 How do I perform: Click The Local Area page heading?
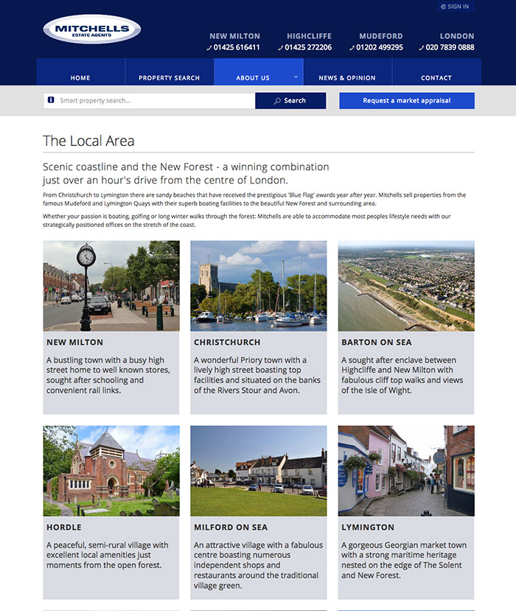pyautogui.click(x=88, y=141)
